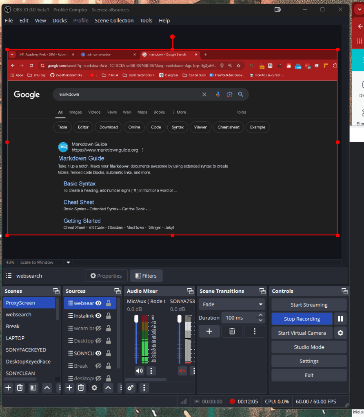Select the Break scene

[x=29, y=327]
